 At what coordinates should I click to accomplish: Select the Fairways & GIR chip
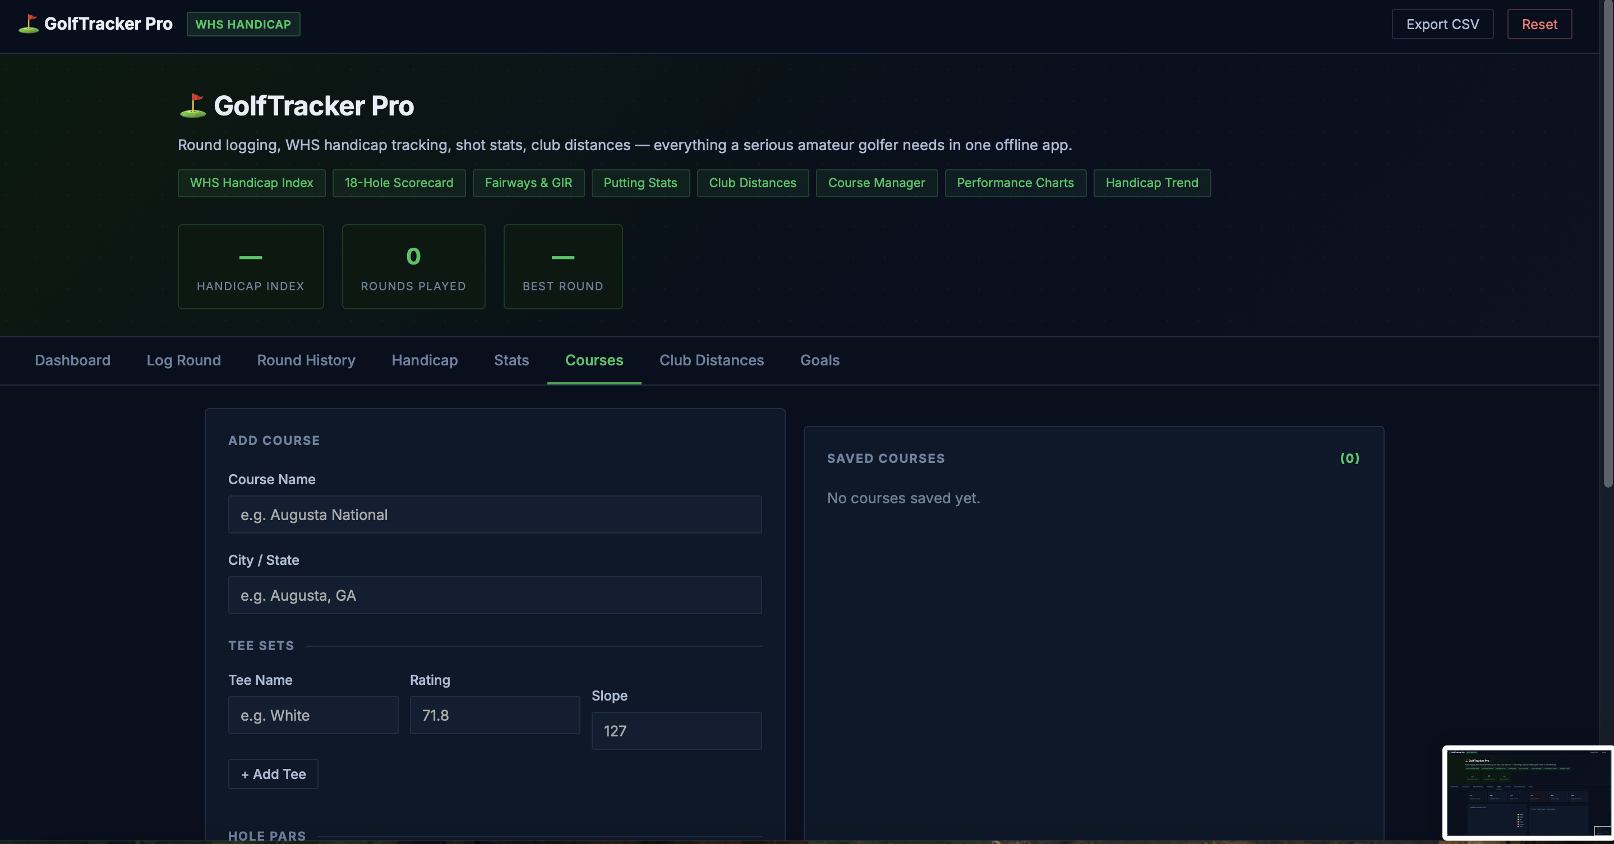pos(528,183)
